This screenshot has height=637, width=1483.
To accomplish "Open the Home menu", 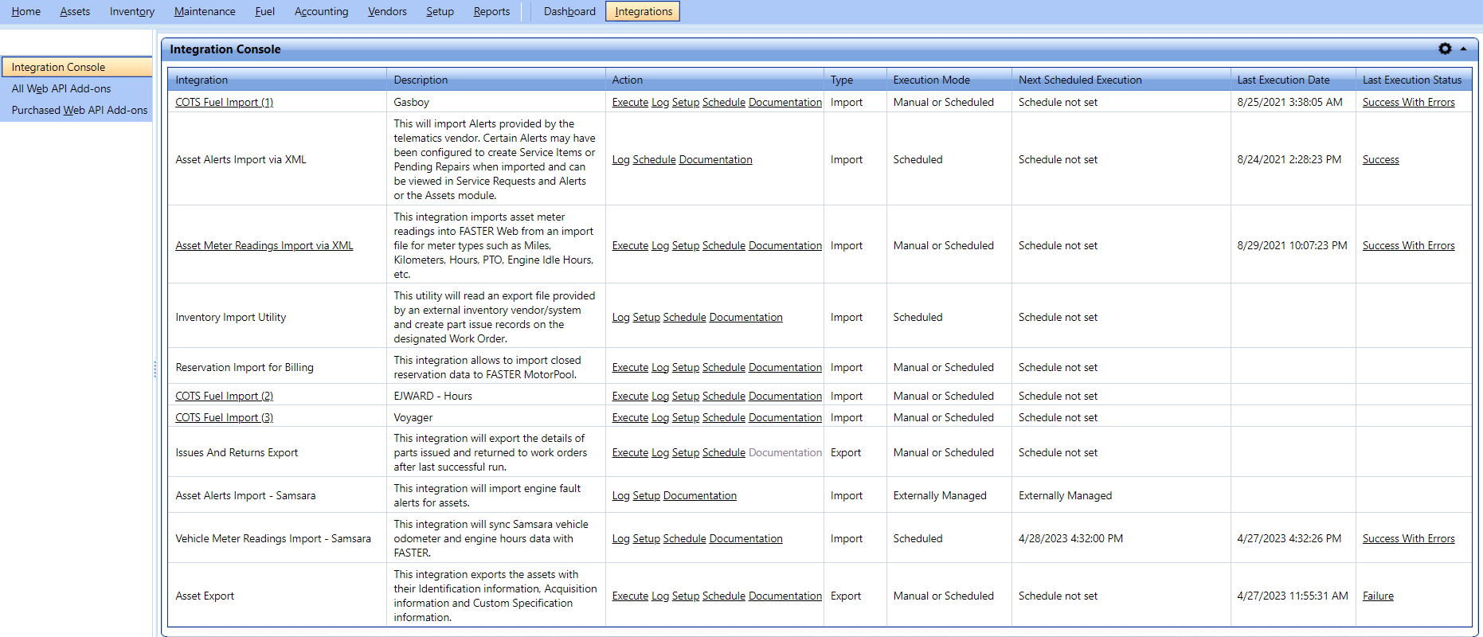I will (26, 11).
